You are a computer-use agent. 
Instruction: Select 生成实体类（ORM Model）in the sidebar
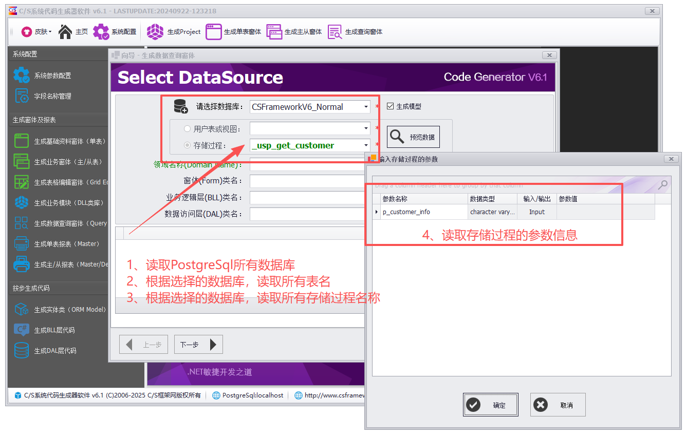(x=59, y=310)
